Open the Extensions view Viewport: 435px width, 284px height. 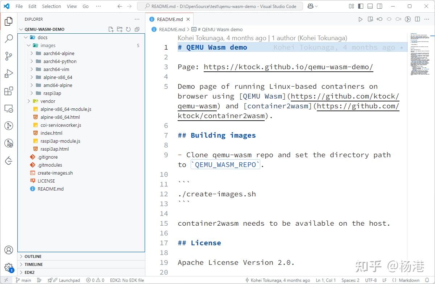[9, 91]
